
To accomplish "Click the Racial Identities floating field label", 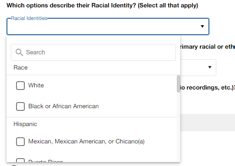I will pos(29,18).
